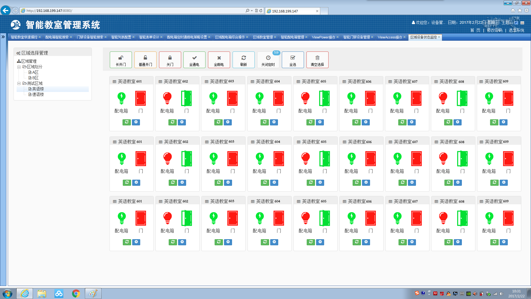Click the 刷新 refresh toolbar button
This screenshot has width=531, height=299.
pos(244,60)
